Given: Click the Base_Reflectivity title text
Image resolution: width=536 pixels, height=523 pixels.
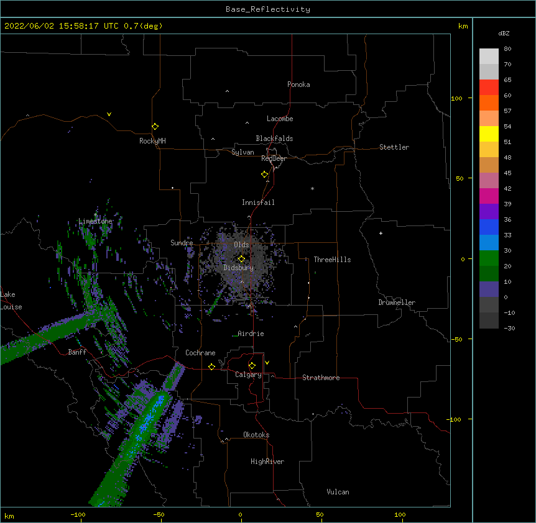Looking at the screenshot, I should tap(268, 9).
